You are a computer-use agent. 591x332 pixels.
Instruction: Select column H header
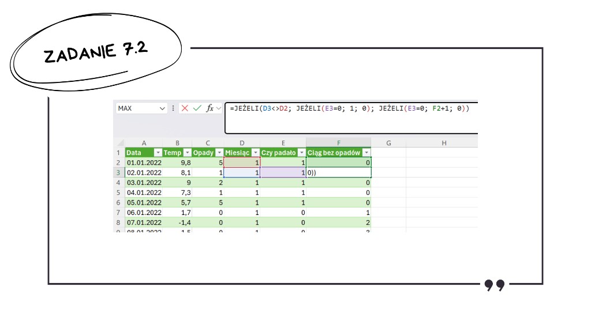point(444,143)
